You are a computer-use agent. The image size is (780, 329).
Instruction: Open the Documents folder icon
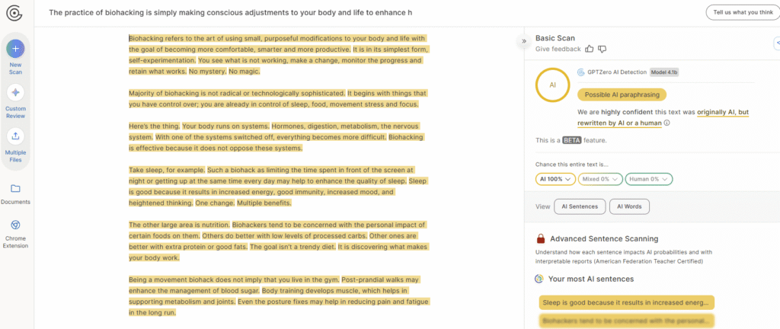16,188
